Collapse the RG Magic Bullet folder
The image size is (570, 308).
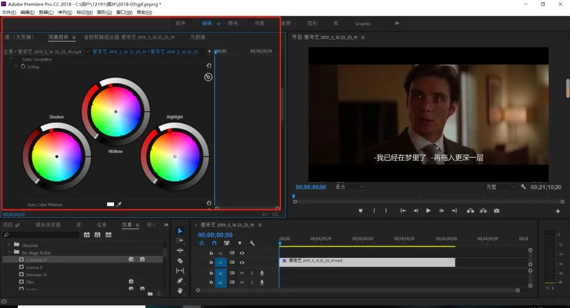(x=9, y=253)
